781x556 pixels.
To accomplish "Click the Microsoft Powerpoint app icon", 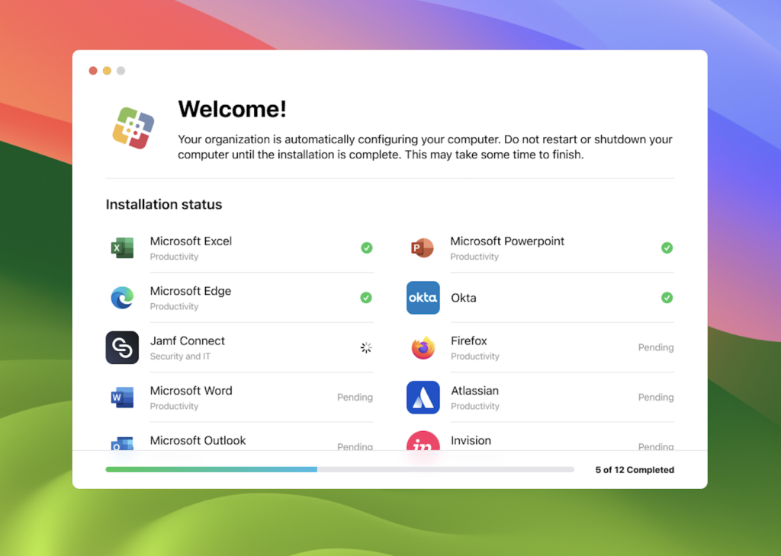I will (423, 248).
